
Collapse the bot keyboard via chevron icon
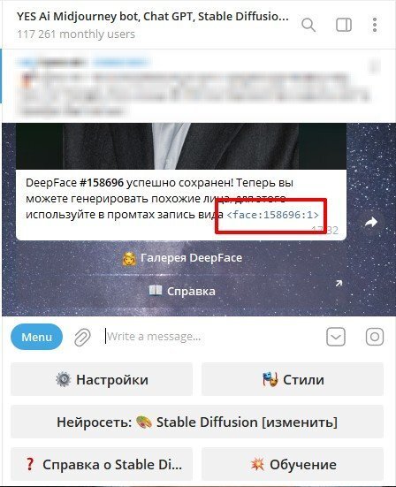tap(336, 337)
